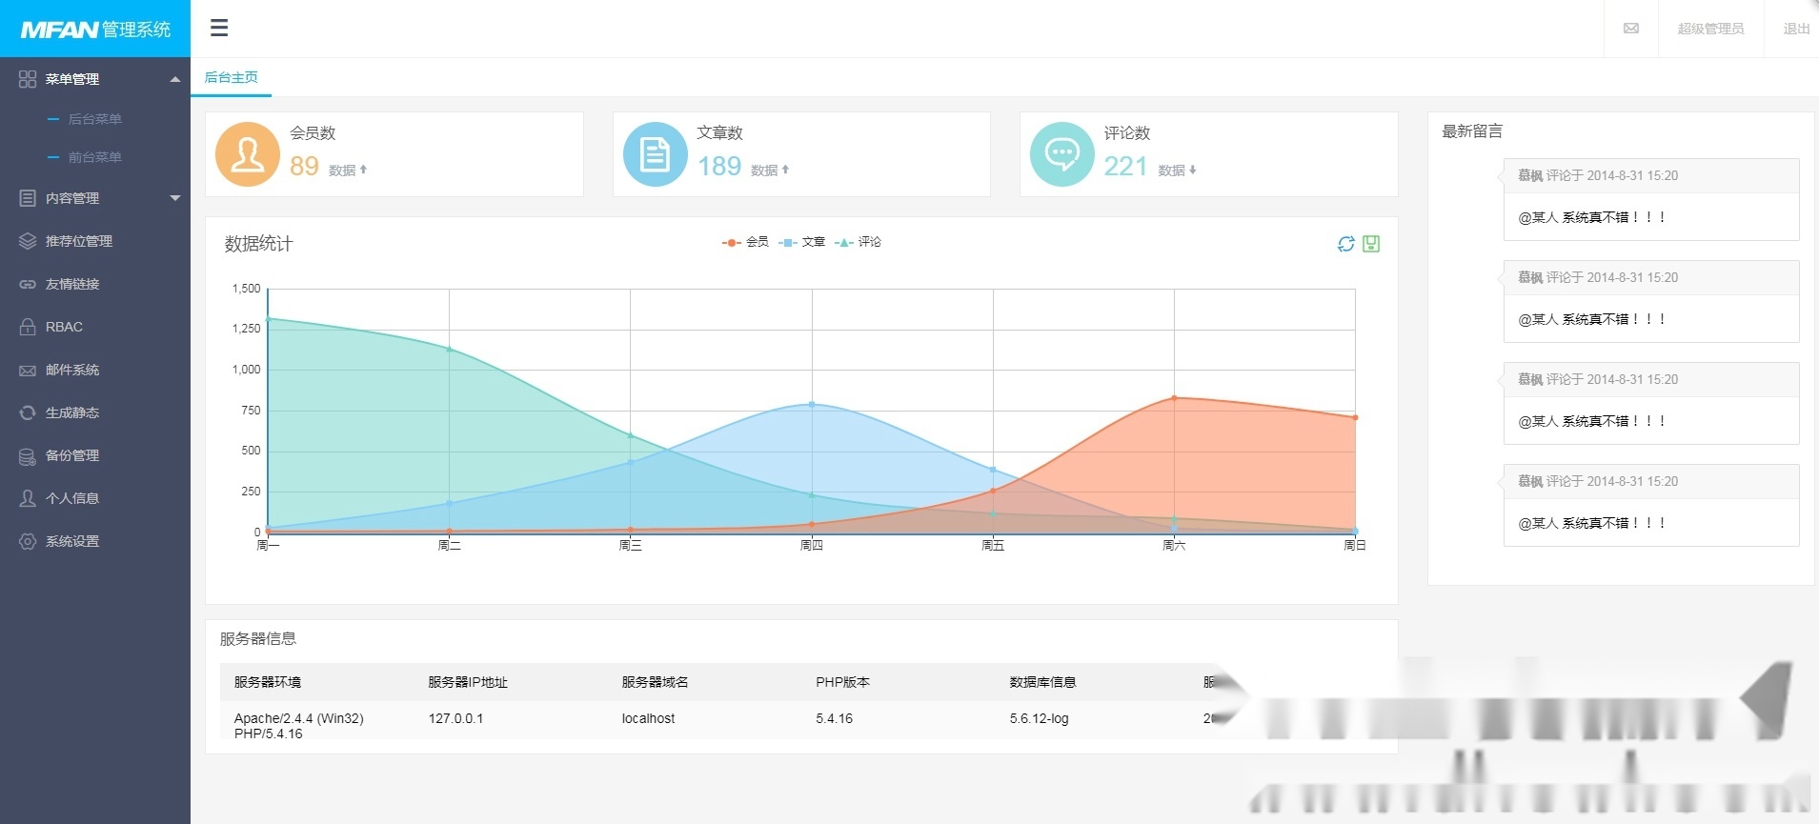Click the 超级管理员 user link
Image resolution: width=1819 pixels, height=824 pixels.
(1710, 29)
